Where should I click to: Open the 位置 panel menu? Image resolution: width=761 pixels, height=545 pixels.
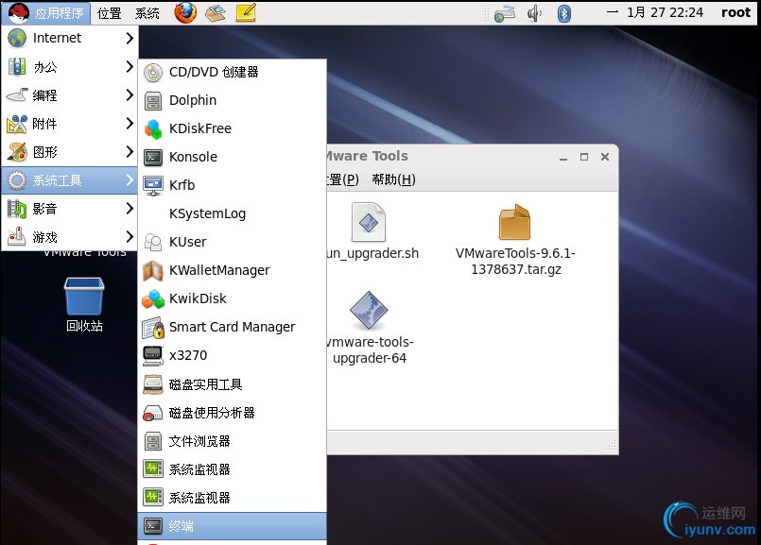click(x=110, y=13)
